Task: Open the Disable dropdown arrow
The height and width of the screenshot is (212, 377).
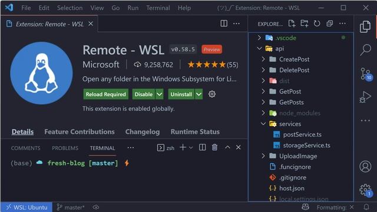Action: 160,94
